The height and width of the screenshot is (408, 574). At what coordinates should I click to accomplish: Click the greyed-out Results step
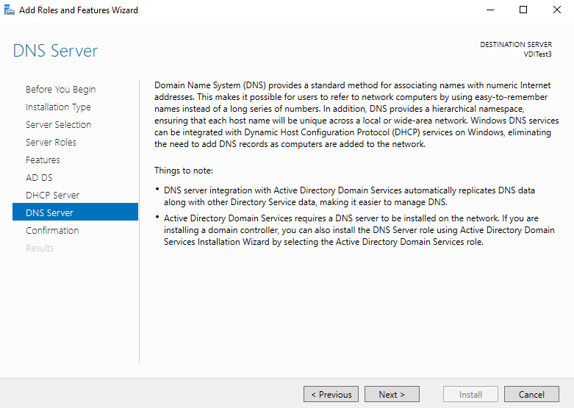[40, 248]
